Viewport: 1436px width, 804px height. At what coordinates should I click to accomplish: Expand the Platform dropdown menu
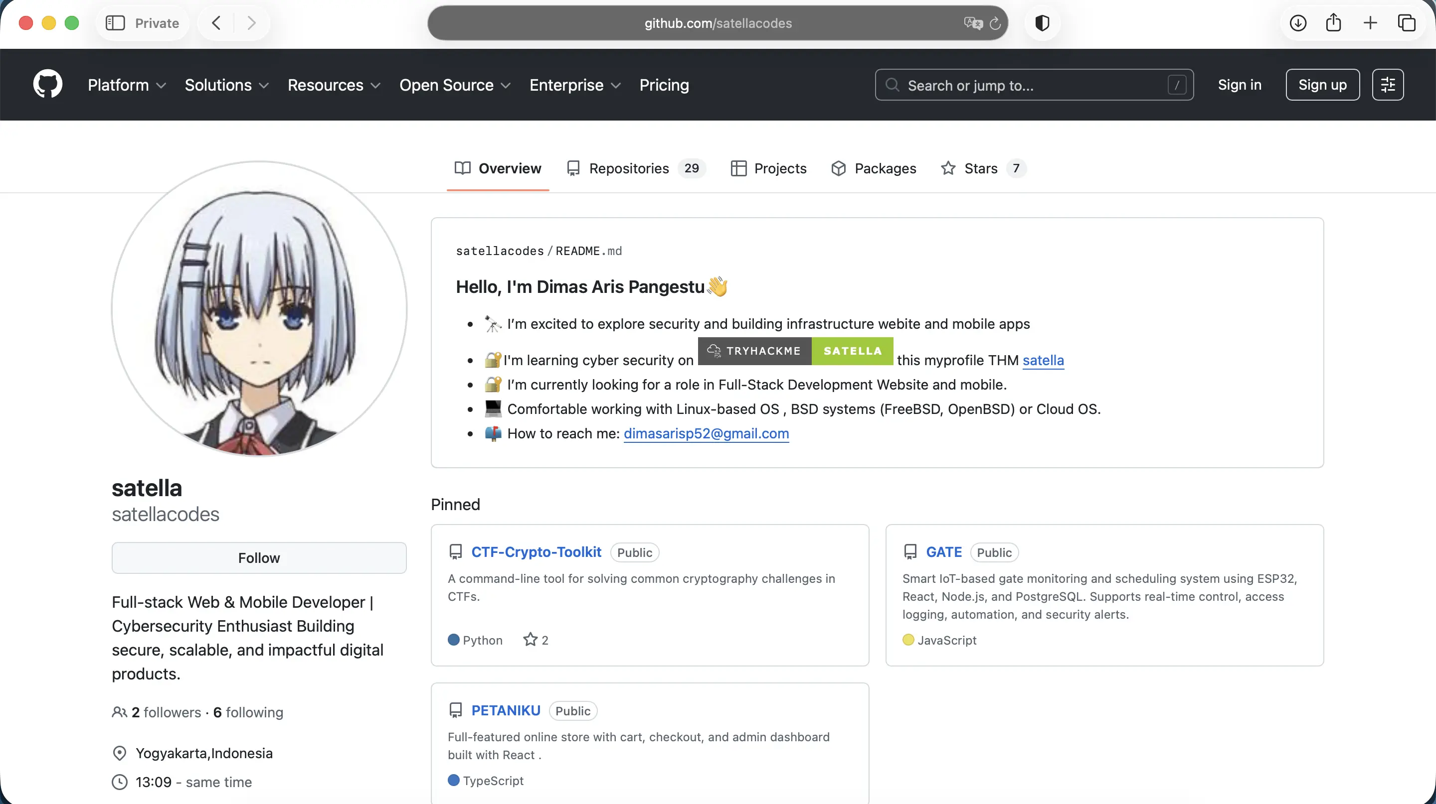click(126, 85)
